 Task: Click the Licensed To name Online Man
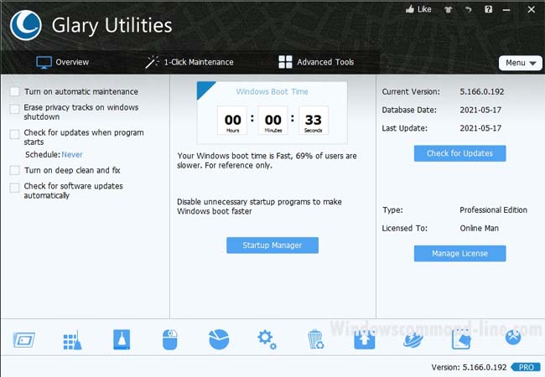[479, 229]
